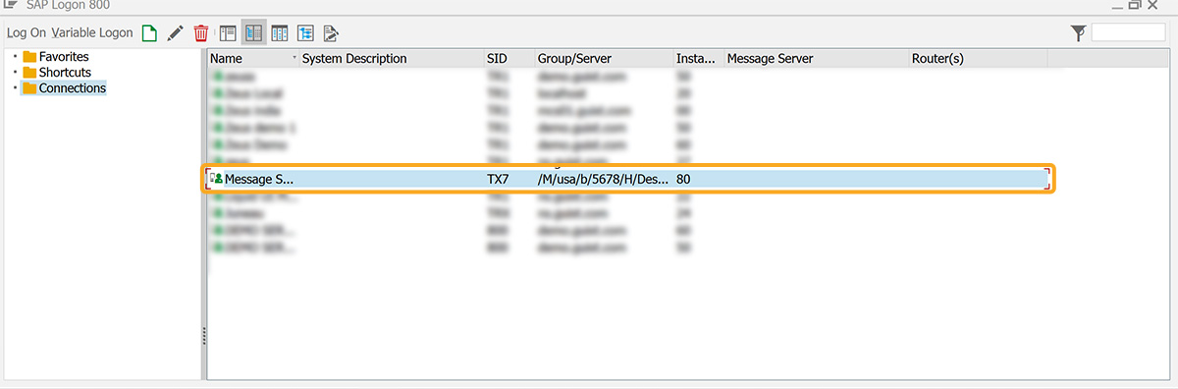Switch to the tree view icon
Viewport: 1178px width, 389px height.
[305, 33]
